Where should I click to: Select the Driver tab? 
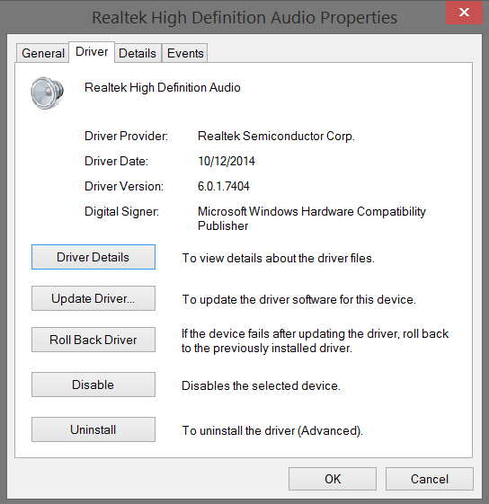[92, 52]
